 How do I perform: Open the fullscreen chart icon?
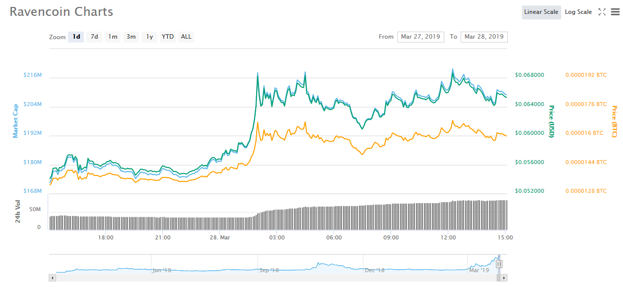point(602,12)
